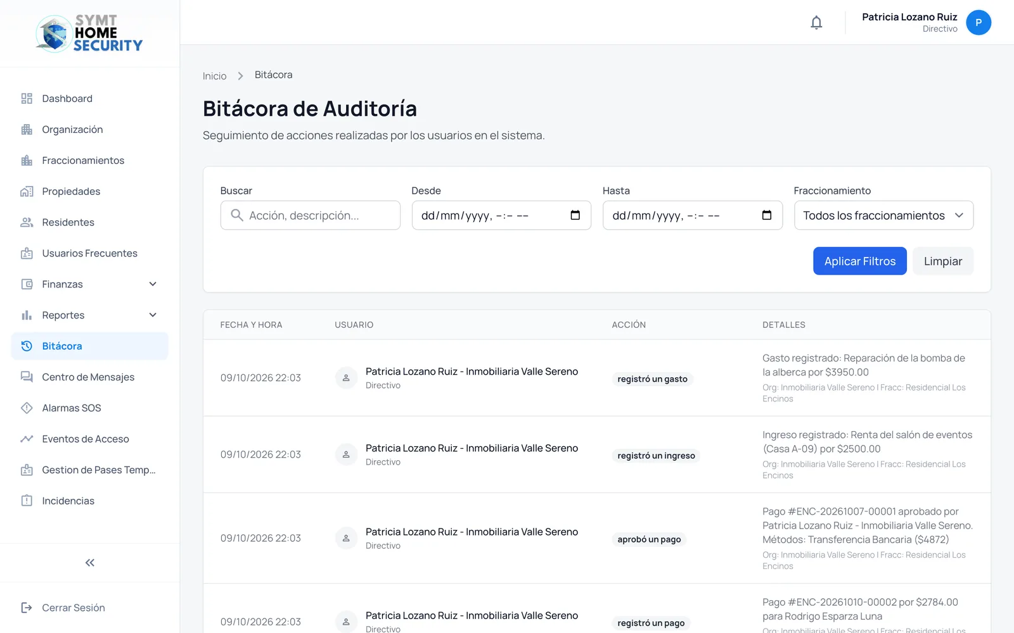Click the Hasta date-time field
Viewport: 1014px width, 633px height.
click(x=693, y=215)
